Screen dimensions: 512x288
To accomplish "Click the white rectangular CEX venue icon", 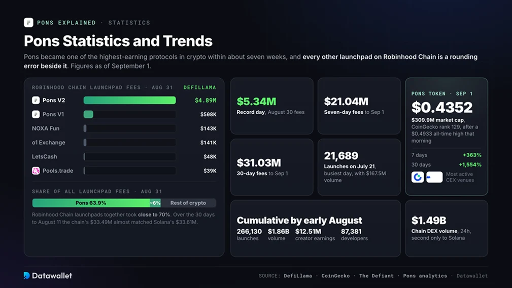I will (x=434, y=177).
